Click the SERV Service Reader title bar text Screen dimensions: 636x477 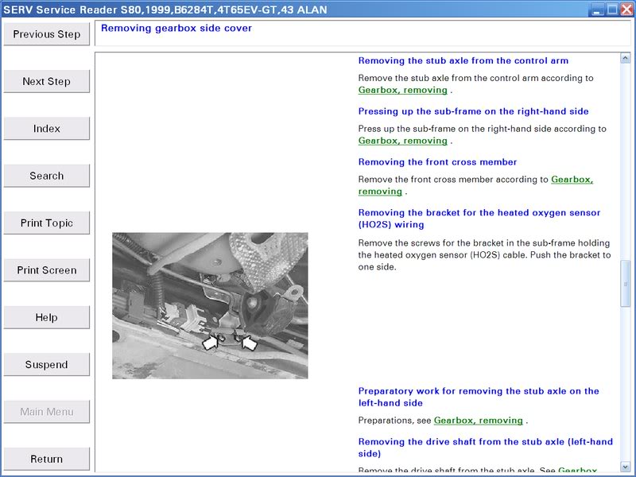click(x=165, y=10)
